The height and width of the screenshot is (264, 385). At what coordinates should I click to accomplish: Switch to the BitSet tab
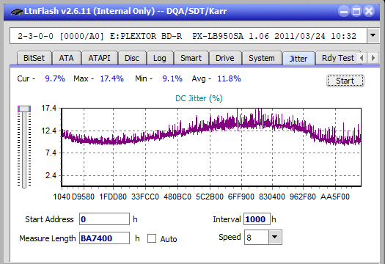[x=34, y=58]
